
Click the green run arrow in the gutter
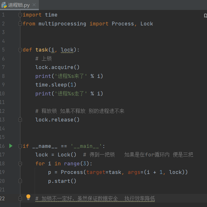coord(11,146)
